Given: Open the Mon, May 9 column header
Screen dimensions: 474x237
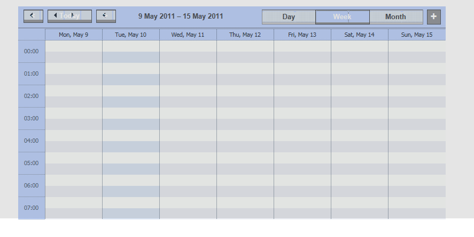Looking at the screenshot, I should (73, 35).
